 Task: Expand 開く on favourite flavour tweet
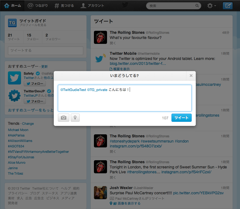click(113, 43)
